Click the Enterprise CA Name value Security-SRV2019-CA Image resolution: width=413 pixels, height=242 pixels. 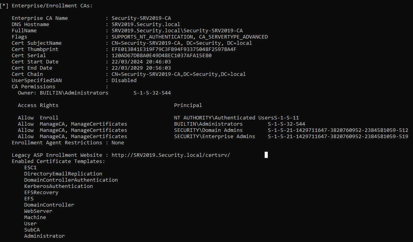141,18
